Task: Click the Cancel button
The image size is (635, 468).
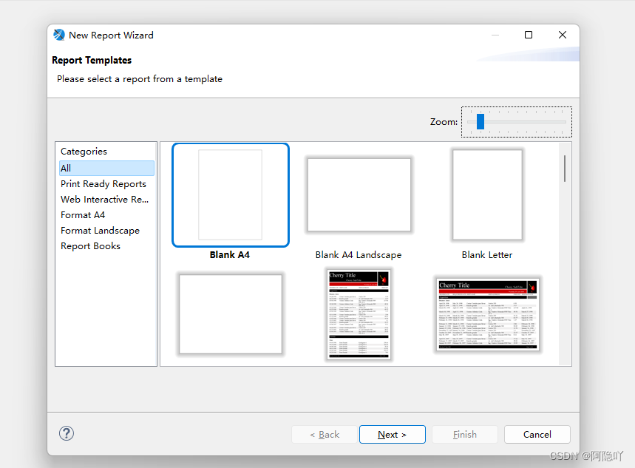Action: coord(537,434)
